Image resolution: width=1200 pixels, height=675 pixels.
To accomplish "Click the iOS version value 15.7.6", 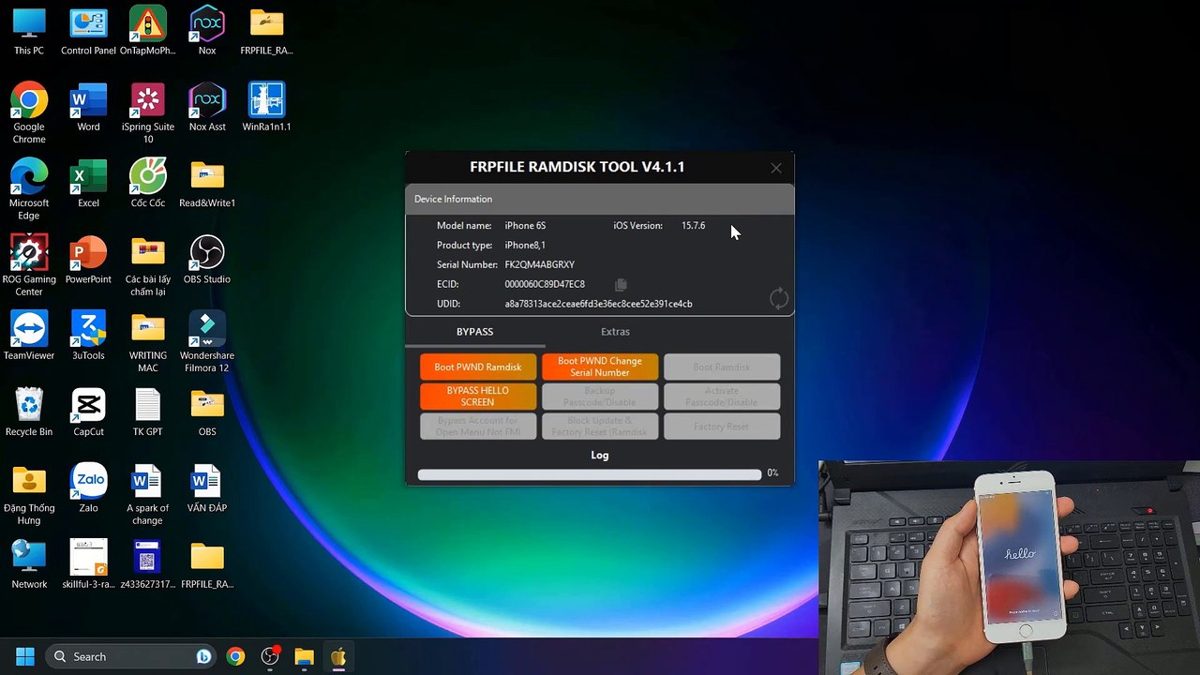I will (x=693, y=226).
